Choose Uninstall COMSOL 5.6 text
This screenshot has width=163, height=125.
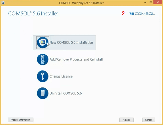coord(66,93)
